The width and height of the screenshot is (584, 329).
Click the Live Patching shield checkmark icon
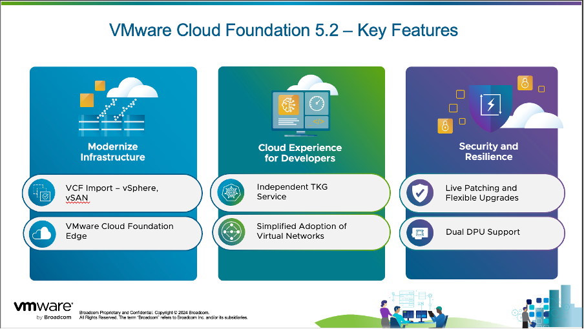click(x=419, y=192)
